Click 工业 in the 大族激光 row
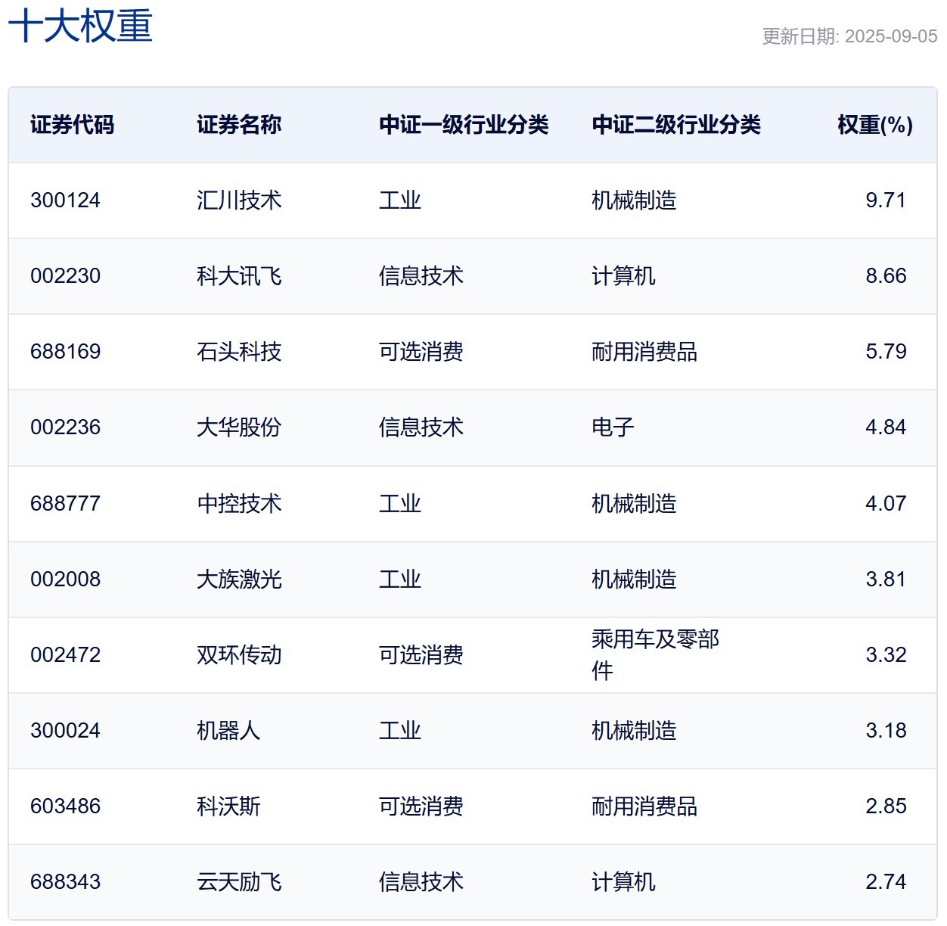The width and height of the screenshot is (947, 926). pos(400,580)
